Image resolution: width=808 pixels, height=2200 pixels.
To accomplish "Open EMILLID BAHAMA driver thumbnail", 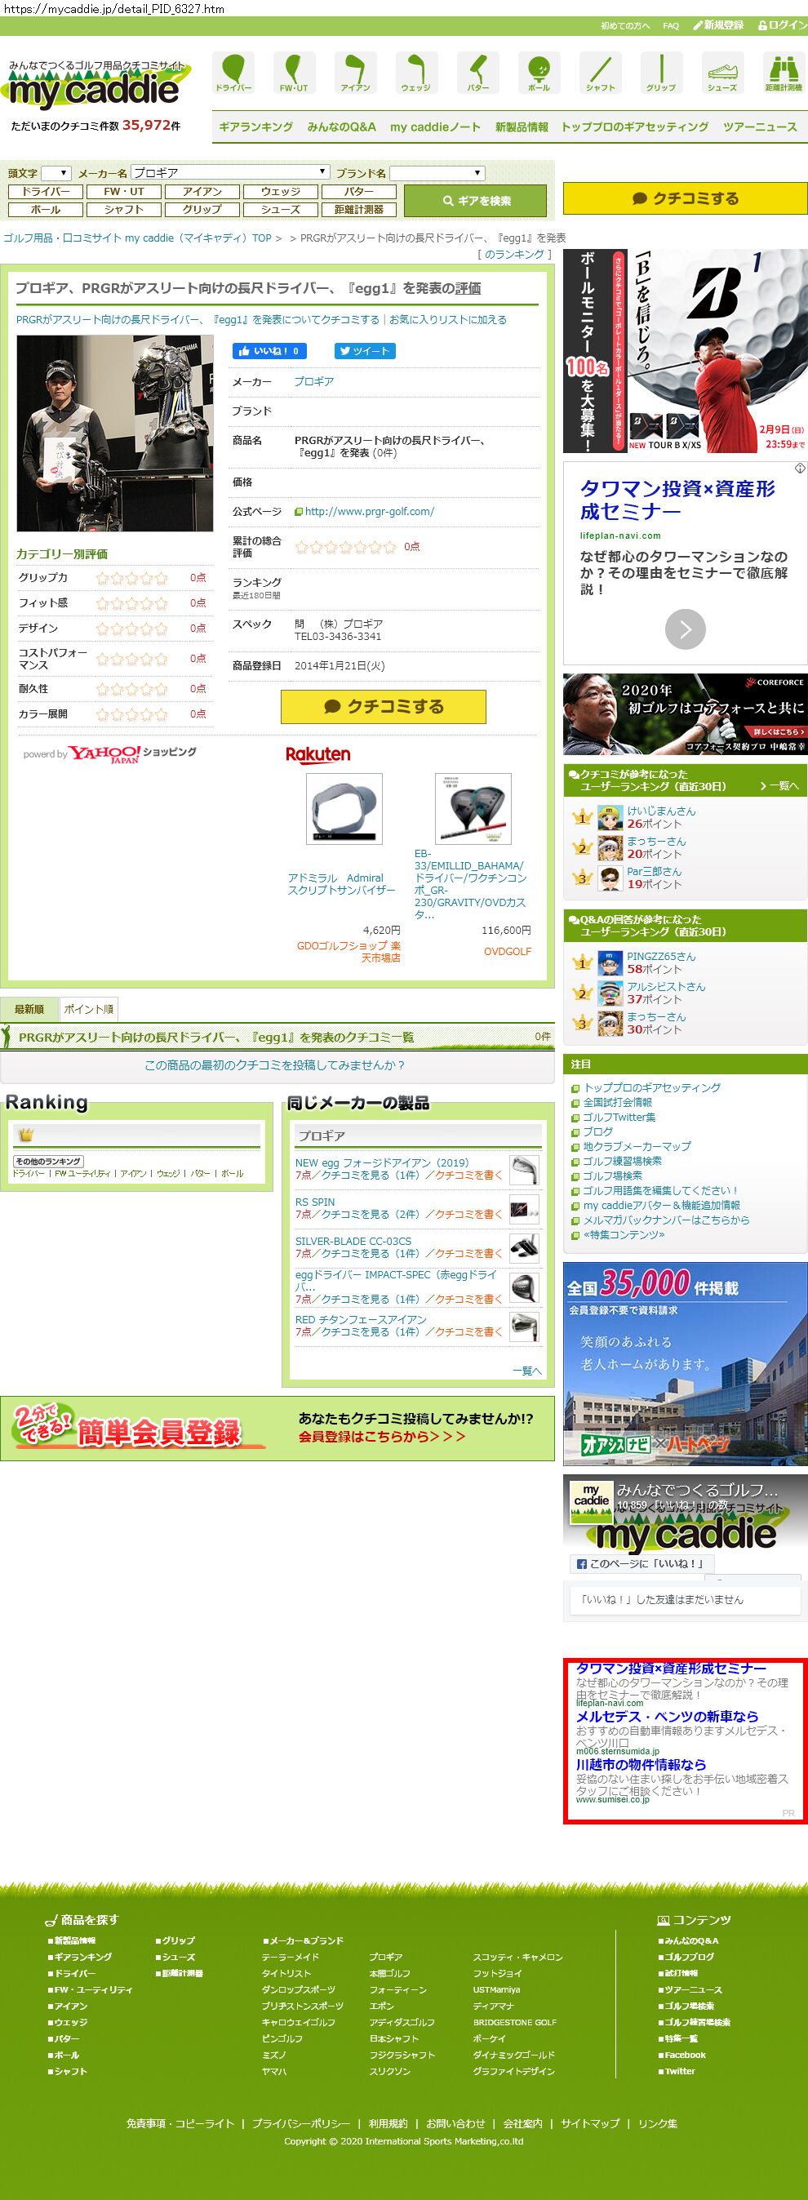I will pos(473,809).
